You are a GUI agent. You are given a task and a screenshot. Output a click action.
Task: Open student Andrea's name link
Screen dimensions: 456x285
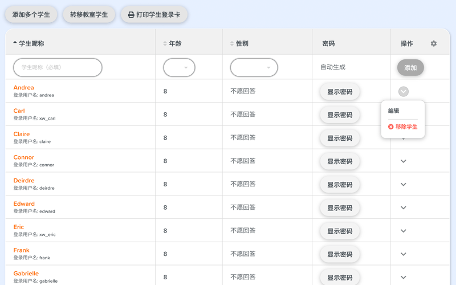coord(23,88)
